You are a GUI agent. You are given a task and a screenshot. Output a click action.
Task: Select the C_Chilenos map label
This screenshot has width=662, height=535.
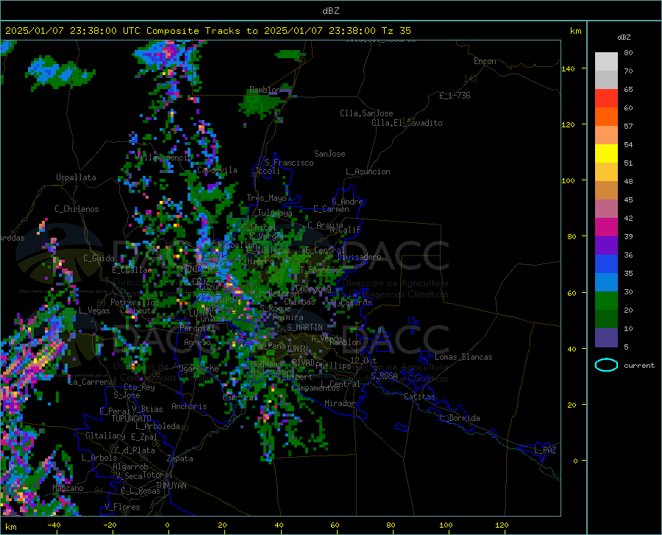click(x=76, y=209)
